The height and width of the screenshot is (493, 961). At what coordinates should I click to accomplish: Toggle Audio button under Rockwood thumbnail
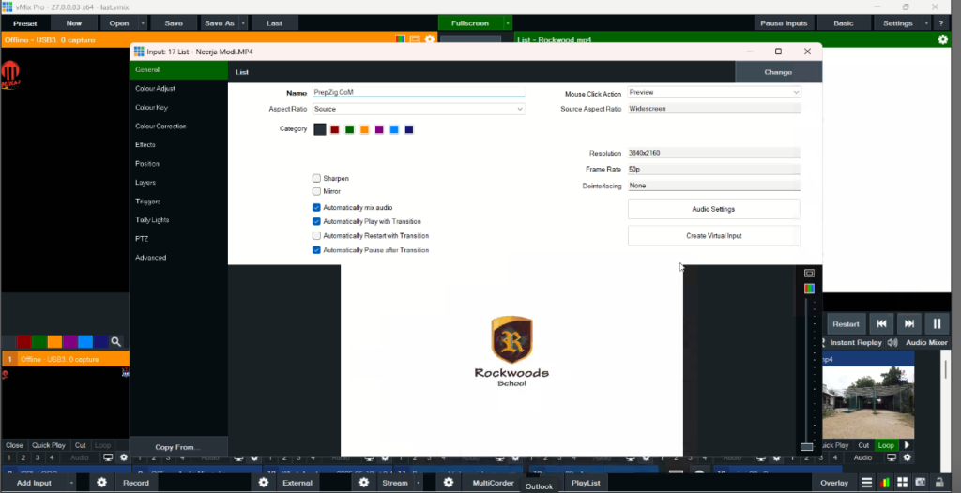click(862, 457)
